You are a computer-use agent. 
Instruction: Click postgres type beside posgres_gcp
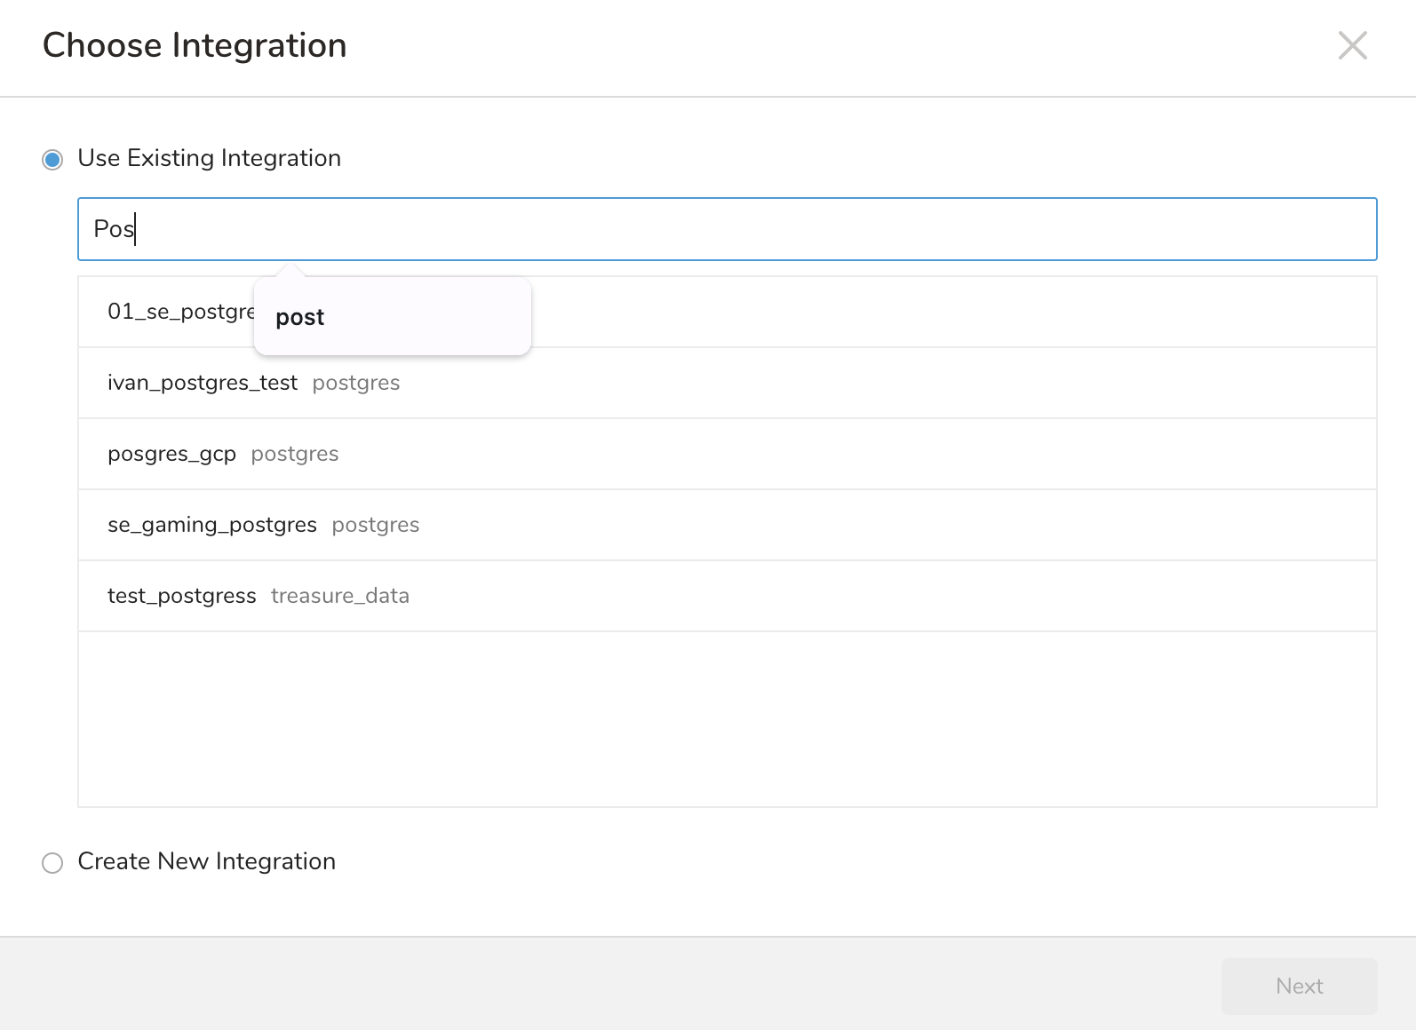(295, 454)
